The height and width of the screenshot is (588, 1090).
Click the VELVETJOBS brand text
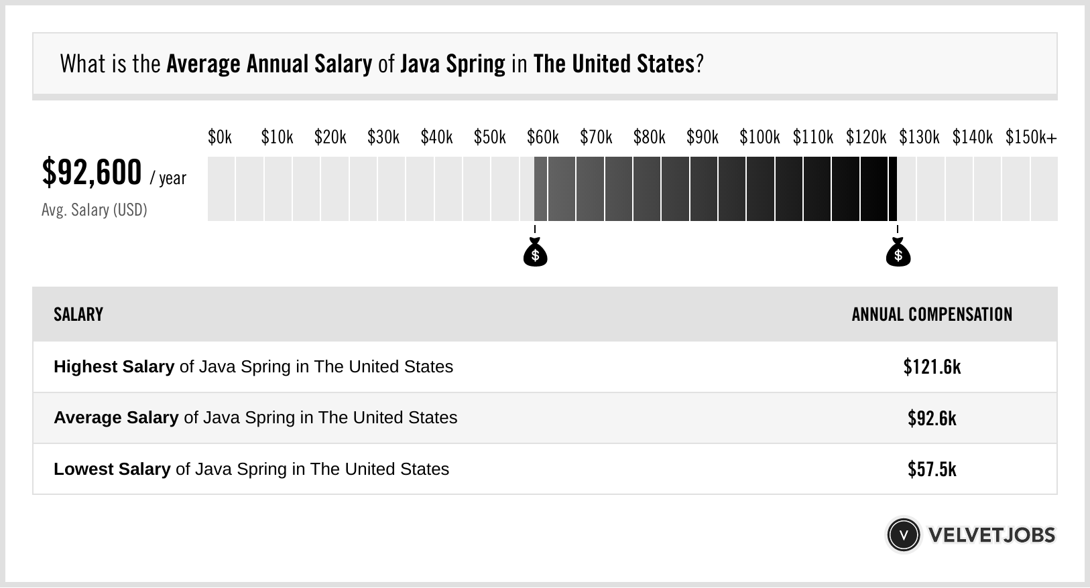coord(991,535)
